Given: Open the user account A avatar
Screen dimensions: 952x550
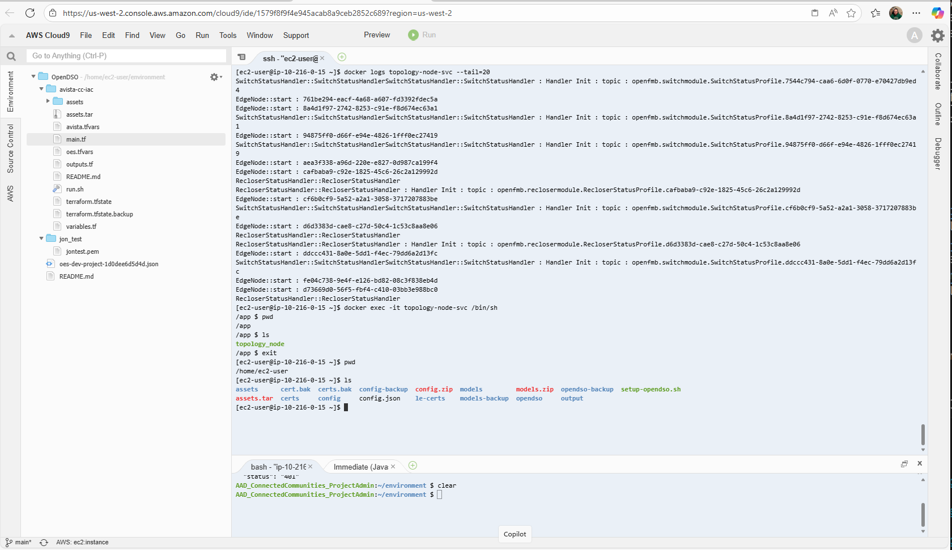Looking at the screenshot, I should click(914, 36).
